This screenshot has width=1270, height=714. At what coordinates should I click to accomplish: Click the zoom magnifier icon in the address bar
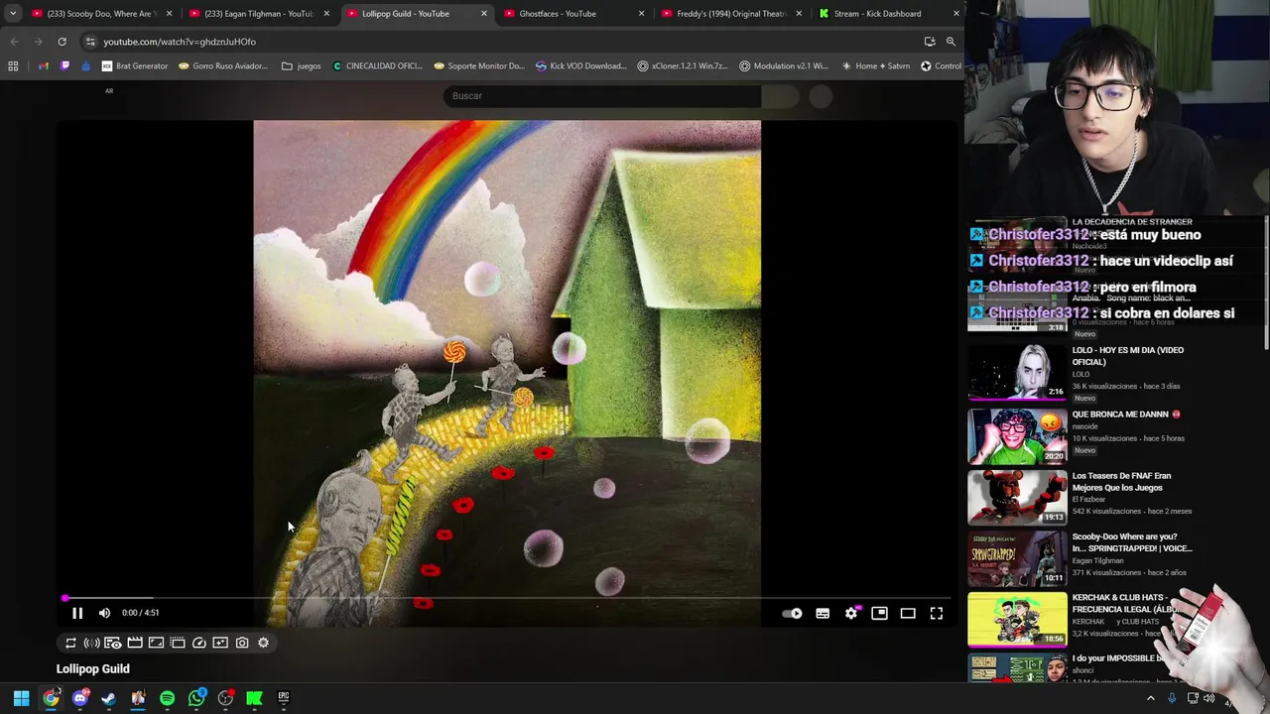[951, 42]
